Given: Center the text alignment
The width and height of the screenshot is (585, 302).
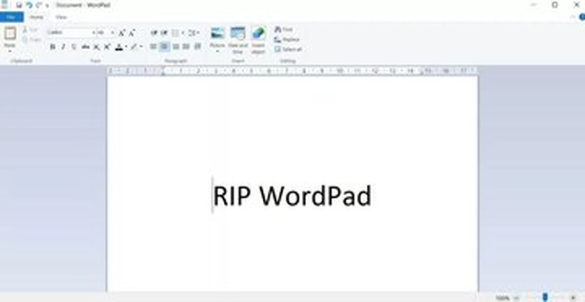Looking at the screenshot, I should pyautogui.click(x=164, y=47).
